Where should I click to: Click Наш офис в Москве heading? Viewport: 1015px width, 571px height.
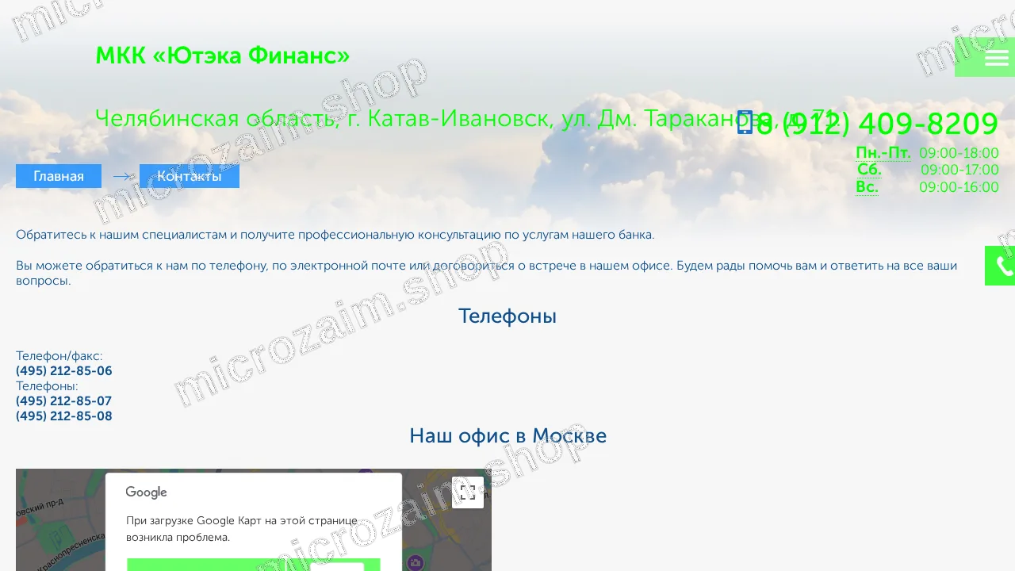(x=507, y=435)
